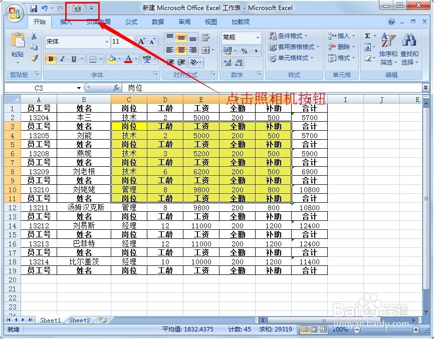Viewport: 434px width, 339px height.
Task: Click the AutoSum (Σ) icon
Action: click(x=367, y=36)
